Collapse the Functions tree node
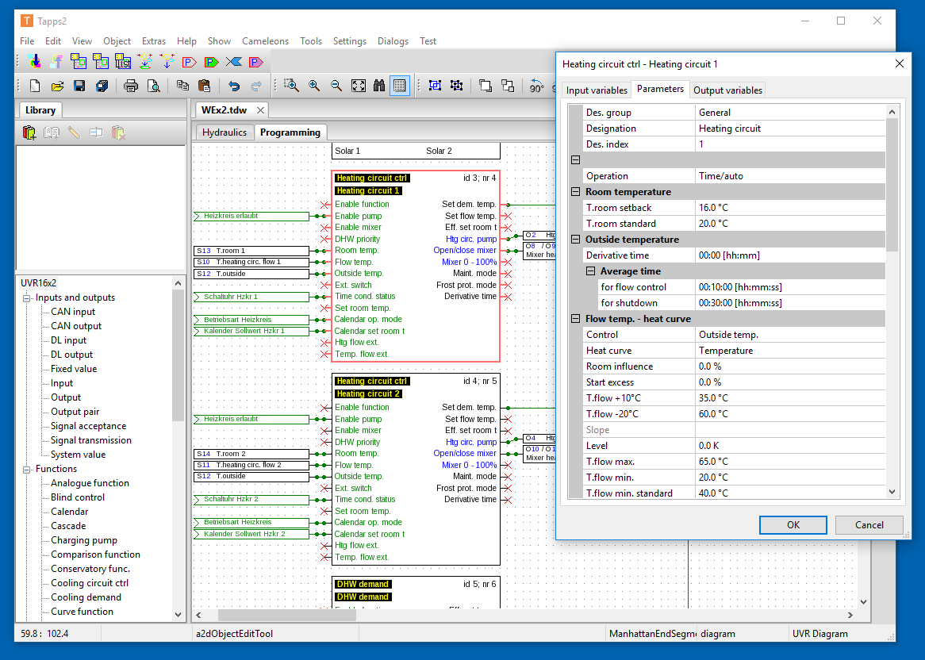 pos(27,469)
